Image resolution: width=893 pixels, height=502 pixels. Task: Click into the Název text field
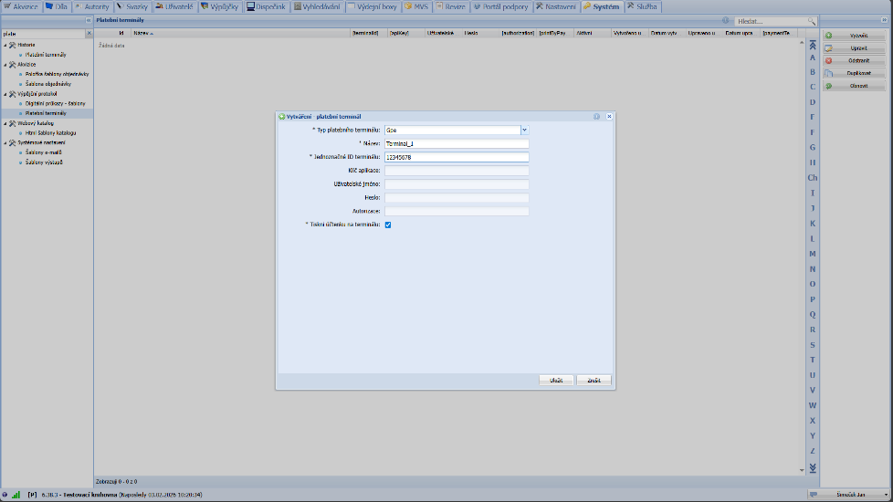(457, 143)
